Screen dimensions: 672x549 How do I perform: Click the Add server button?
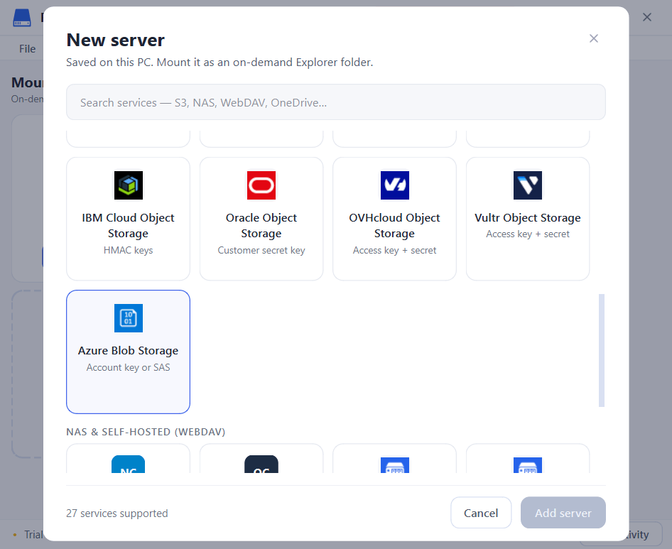pos(563,513)
